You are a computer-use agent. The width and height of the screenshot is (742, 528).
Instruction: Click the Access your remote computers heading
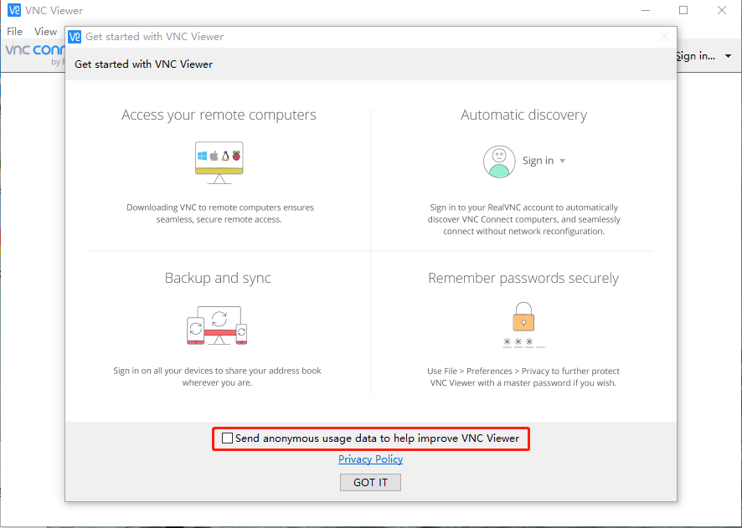click(219, 115)
